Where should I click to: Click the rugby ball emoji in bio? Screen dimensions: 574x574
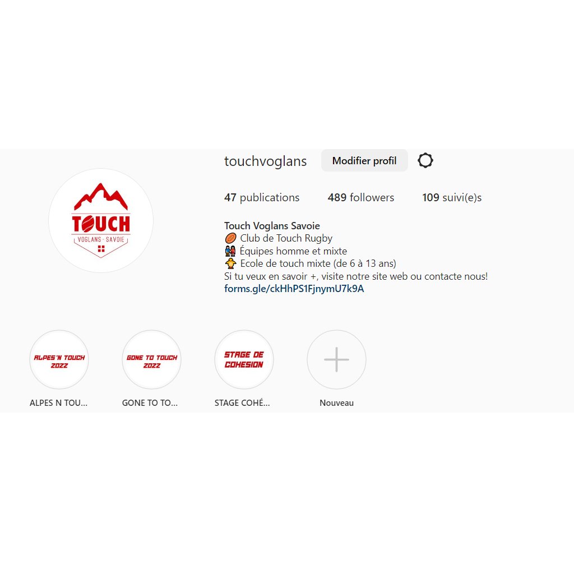pos(230,238)
